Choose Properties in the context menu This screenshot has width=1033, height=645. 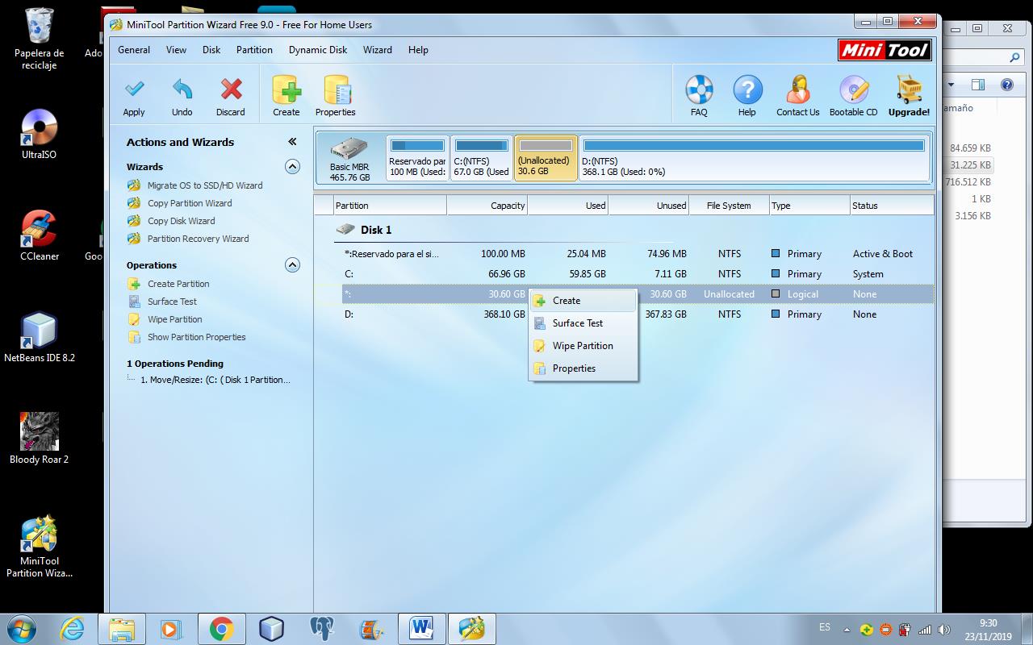tap(583, 368)
